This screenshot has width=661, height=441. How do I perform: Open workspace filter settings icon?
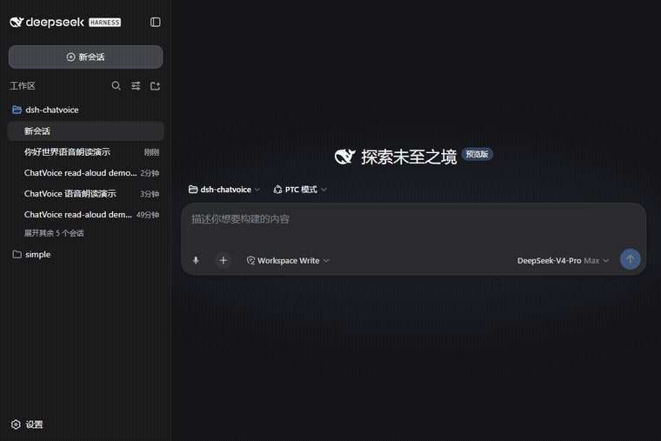tap(136, 86)
